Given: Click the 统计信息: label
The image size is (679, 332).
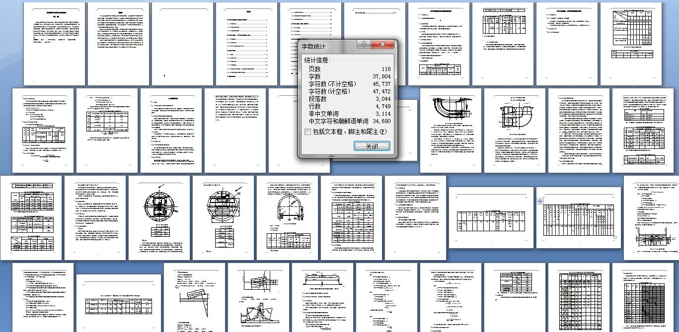Looking at the screenshot, I should [317, 60].
